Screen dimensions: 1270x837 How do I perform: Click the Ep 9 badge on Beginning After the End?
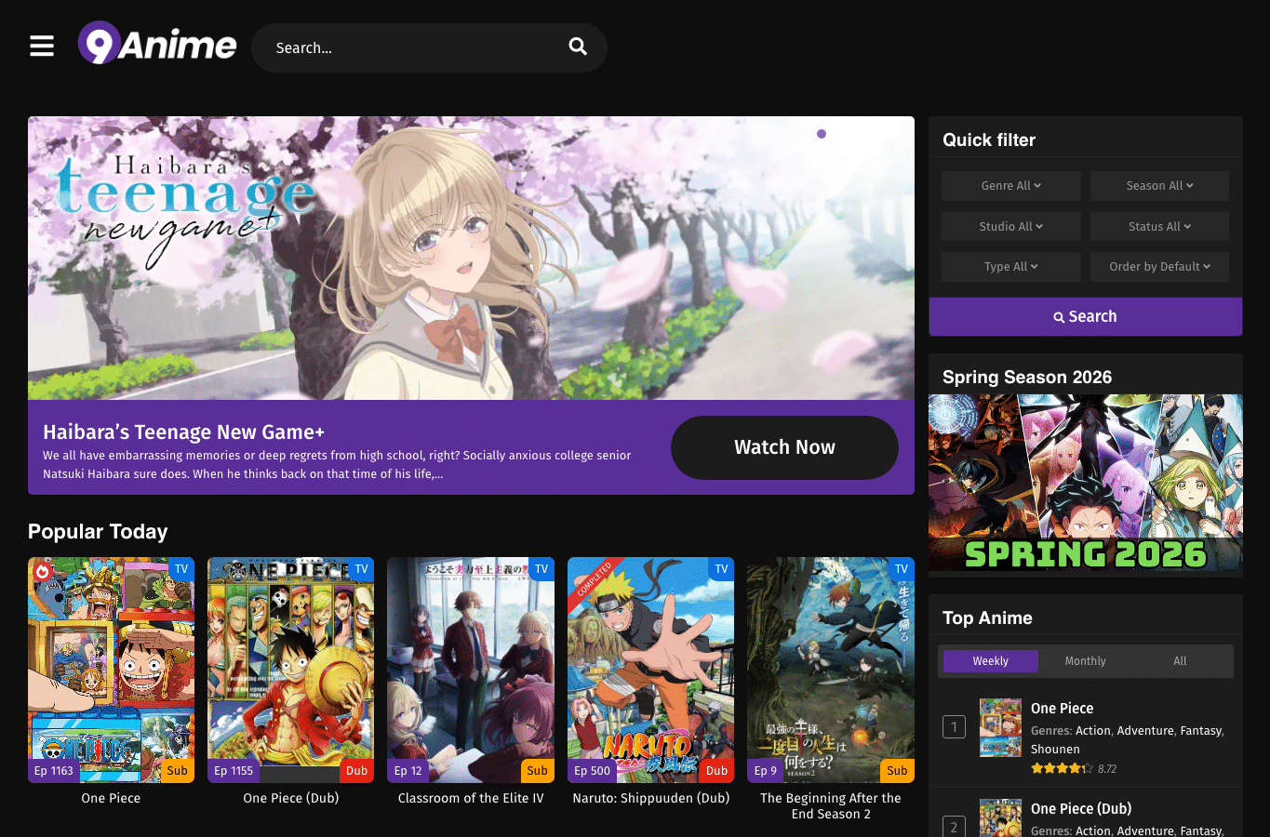coord(766,770)
